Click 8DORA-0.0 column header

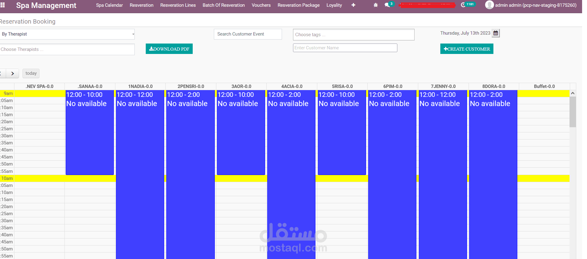[494, 86]
